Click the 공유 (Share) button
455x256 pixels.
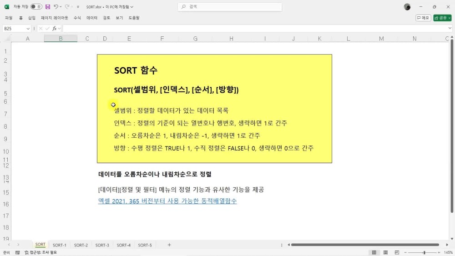click(442, 18)
